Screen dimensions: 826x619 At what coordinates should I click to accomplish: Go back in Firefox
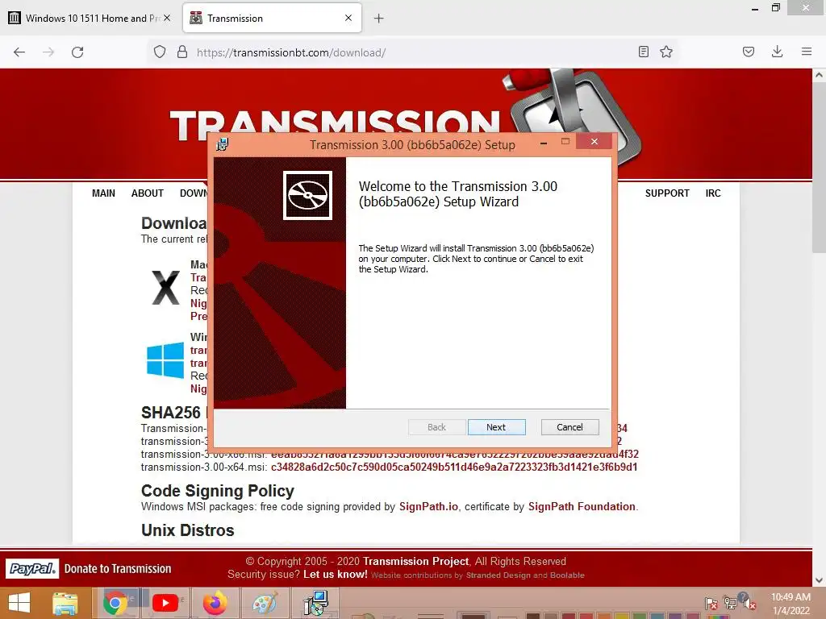point(19,52)
